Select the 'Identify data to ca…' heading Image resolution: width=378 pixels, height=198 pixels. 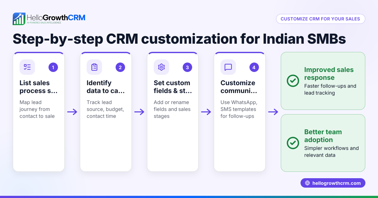(106, 87)
